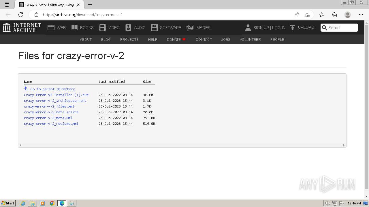Image resolution: width=369 pixels, height=207 pixels.
Task: Refresh the page
Action: 21,15
